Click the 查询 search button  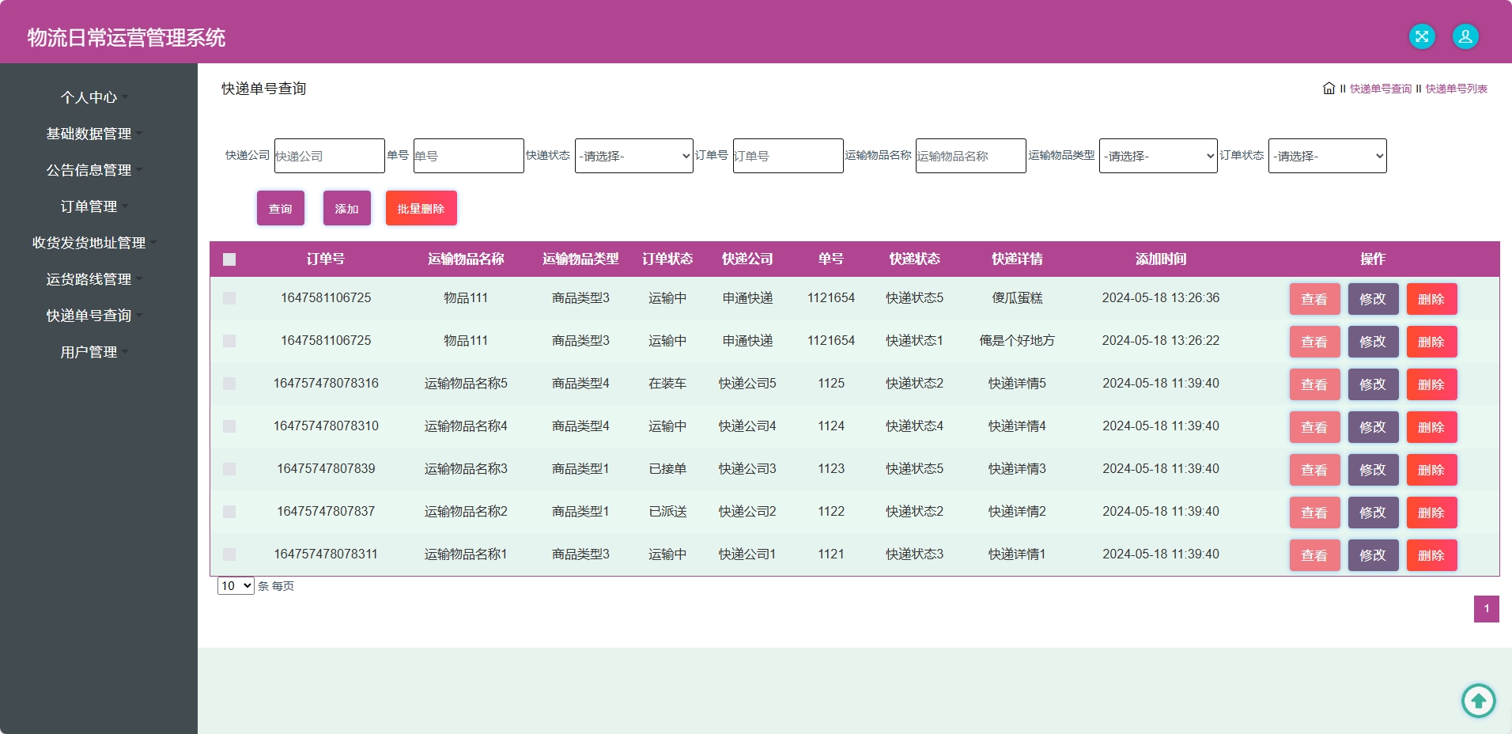(x=281, y=208)
